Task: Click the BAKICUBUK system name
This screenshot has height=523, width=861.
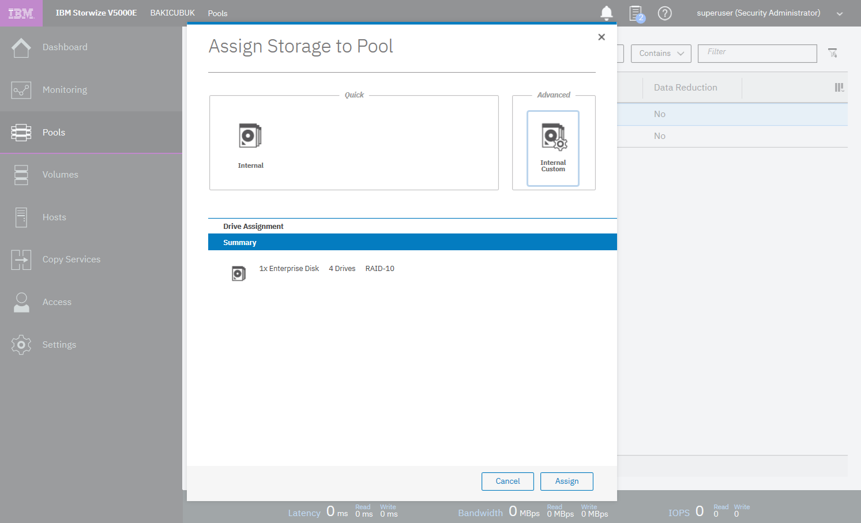Action: [172, 13]
